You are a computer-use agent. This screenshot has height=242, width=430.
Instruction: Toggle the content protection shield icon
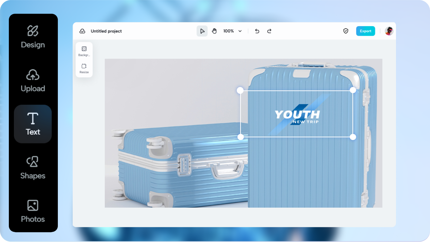[346, 31]
